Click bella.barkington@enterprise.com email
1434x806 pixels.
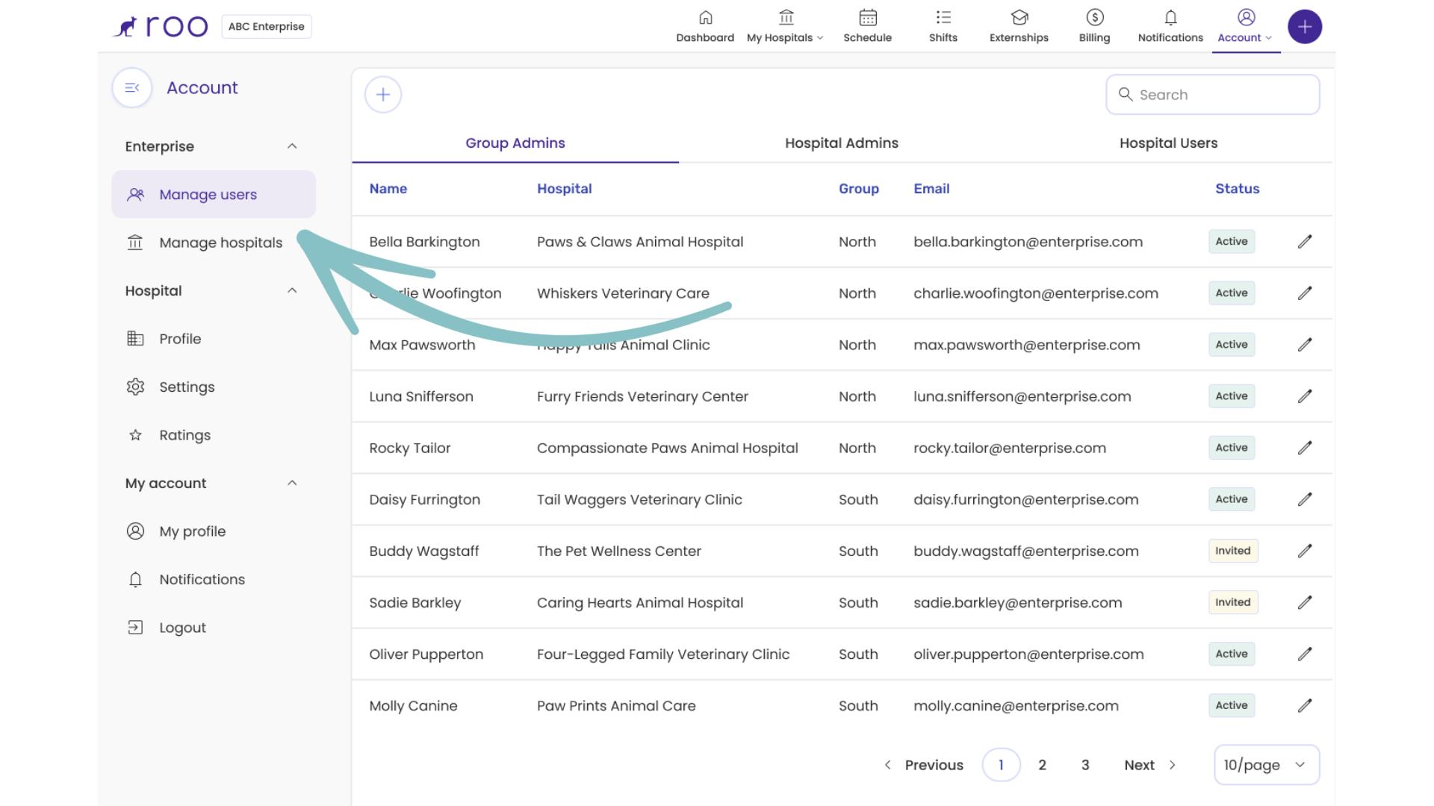tap(1028, 242)
